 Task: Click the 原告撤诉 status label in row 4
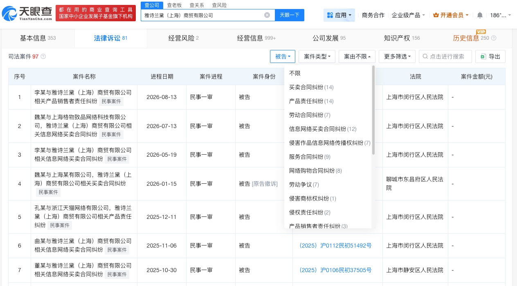pos(265,184)
